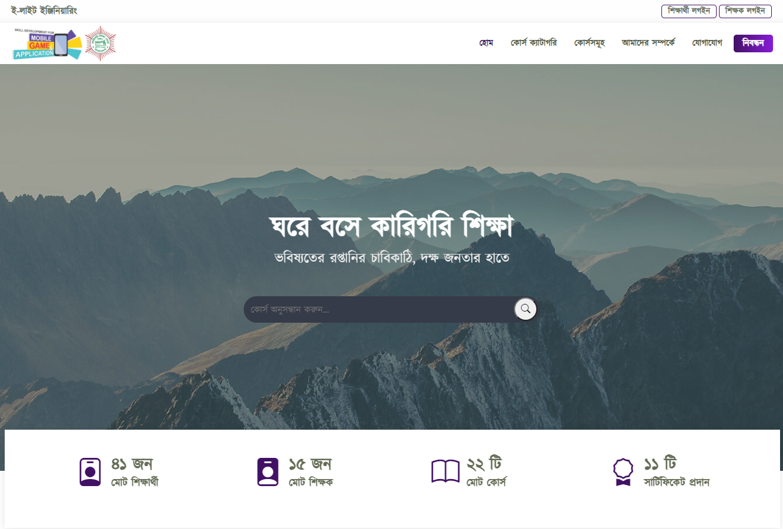Click the সার্টিফিকেট প্রদান statistic label

click(x=677, y=482)
